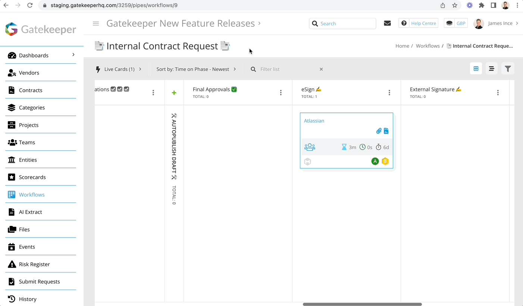
Task: Toggle the first checkbox in the leftmost column header
Action: coord(113,89)
